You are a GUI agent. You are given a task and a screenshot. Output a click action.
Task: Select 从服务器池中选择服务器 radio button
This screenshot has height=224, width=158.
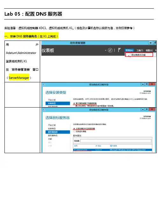74,129
